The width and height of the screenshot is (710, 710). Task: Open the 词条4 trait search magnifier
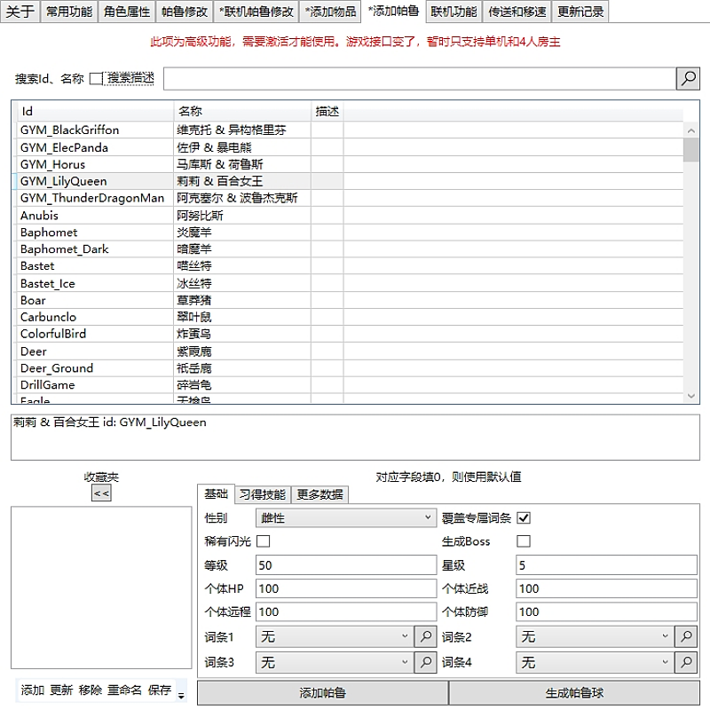tap(684, 660)
